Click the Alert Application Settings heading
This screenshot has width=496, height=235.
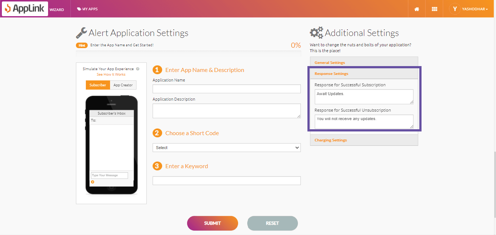[138, 33]
